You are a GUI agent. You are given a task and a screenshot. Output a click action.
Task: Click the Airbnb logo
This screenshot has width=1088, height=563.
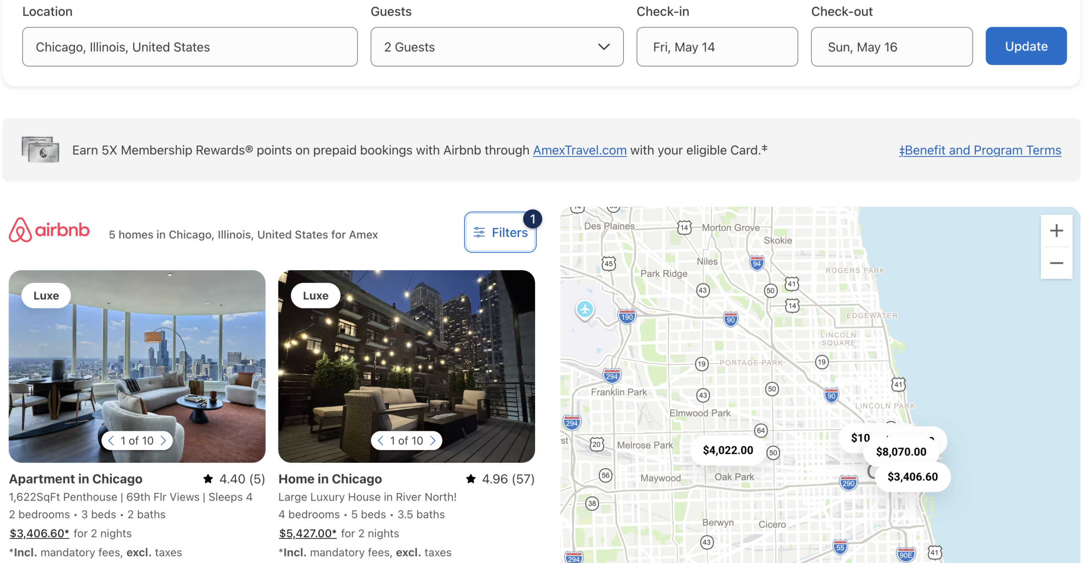49,230
